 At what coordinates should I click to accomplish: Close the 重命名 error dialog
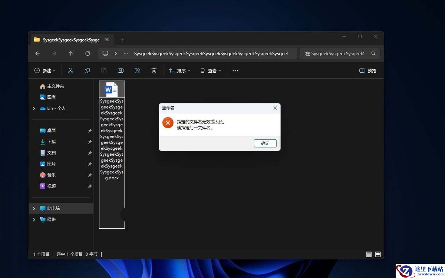(x=275, y=108)
